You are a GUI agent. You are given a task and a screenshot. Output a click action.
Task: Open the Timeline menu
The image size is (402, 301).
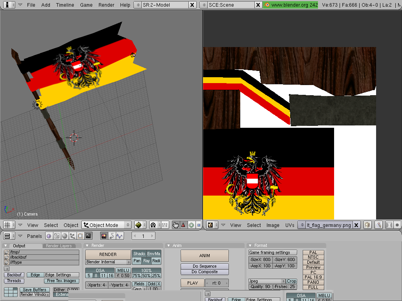(65, 5)
